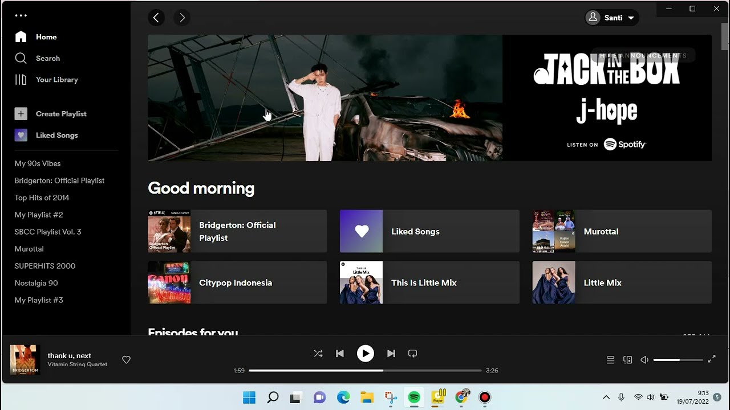Screen dimensions: 730x410
Task: Seek in the song progress bar
Action: click(x=365, y=370)
